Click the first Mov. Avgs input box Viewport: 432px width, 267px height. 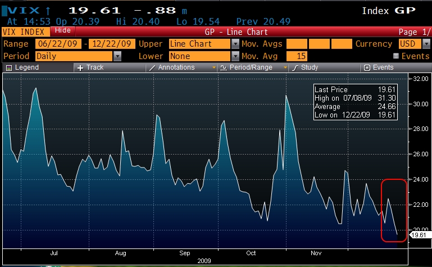tap(296, 44)
